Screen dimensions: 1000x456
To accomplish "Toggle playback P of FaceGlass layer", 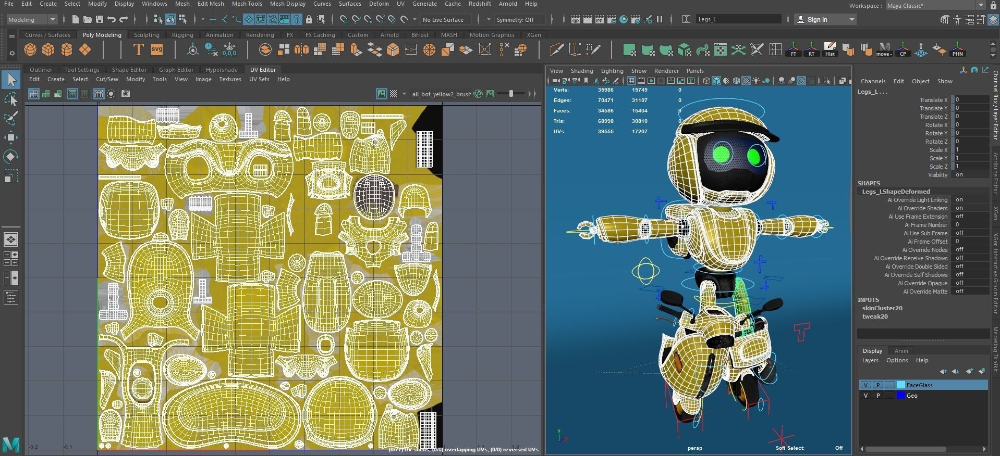I will (878, 385).
